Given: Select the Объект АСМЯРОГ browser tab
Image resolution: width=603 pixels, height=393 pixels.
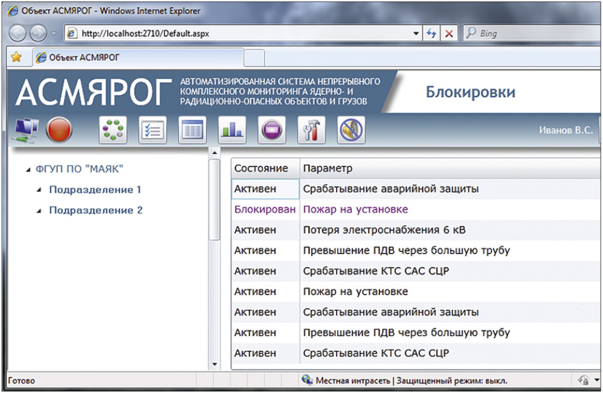Looking at the screenshot, I should click(138, 57).
